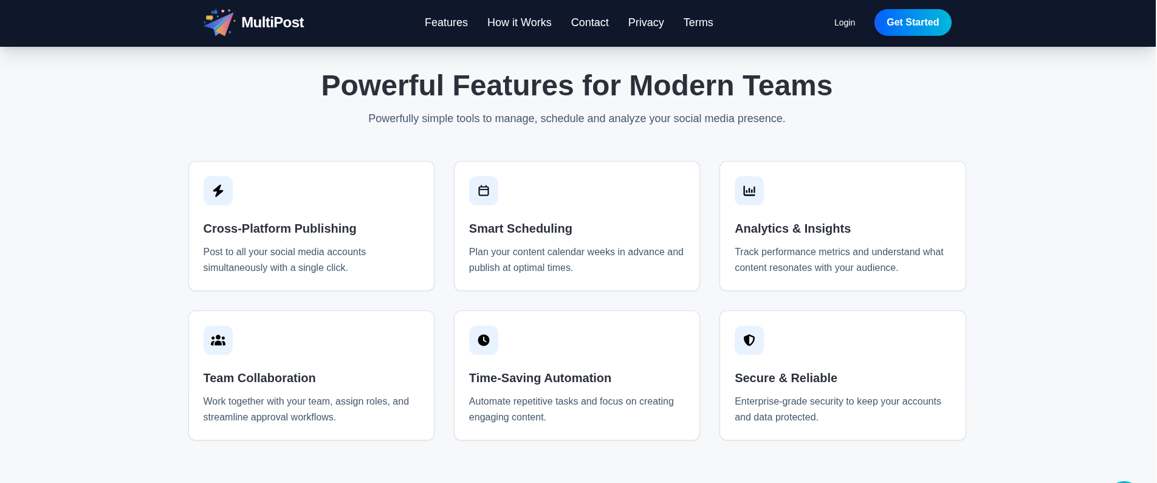The image size is (1157, 483).
Task: Select the Time-Saving Automation card title
Action: [540, 378]
